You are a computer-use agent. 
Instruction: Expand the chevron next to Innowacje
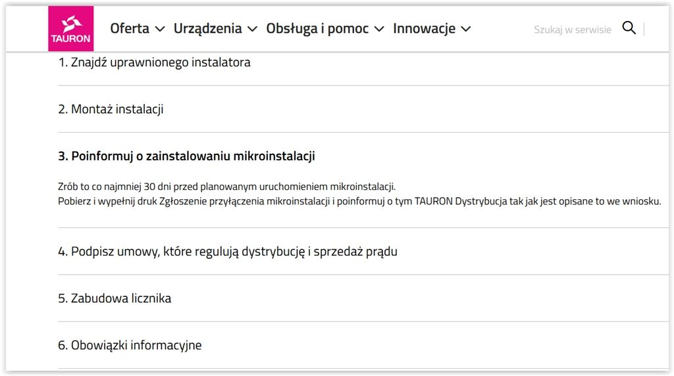point(465,29)
